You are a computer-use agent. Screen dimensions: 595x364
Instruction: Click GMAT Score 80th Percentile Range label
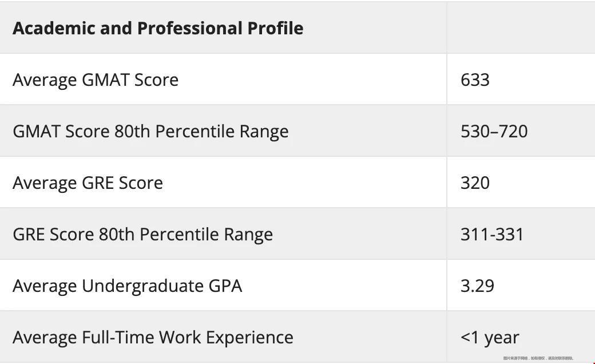click(150, 132)
